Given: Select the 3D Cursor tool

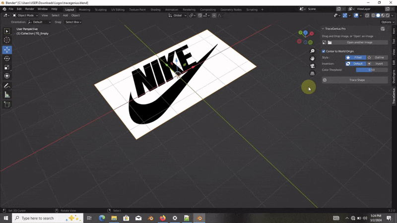Looking at the screenshot, I should click(7, 40).
